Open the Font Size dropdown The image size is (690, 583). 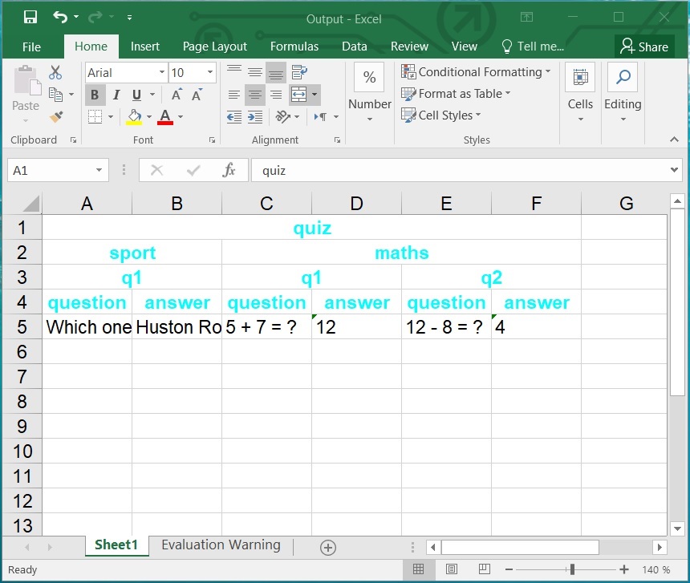coord(210,72)
